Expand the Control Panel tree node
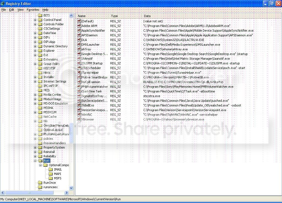The width and height of the screenshot is (282, 203). coord(35,20)
